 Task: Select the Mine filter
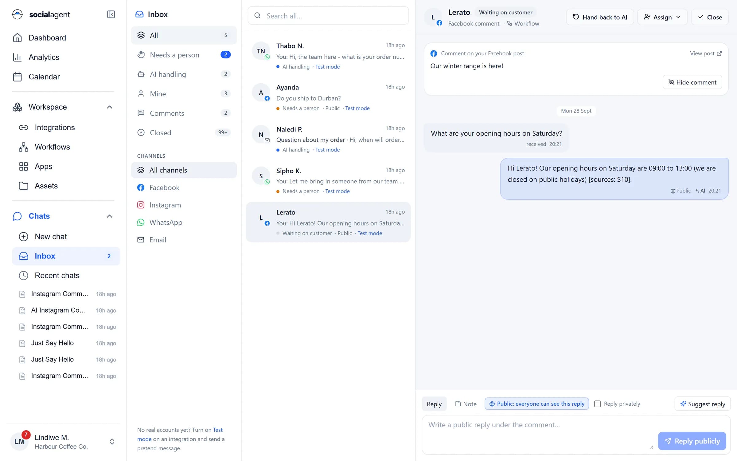184,94
